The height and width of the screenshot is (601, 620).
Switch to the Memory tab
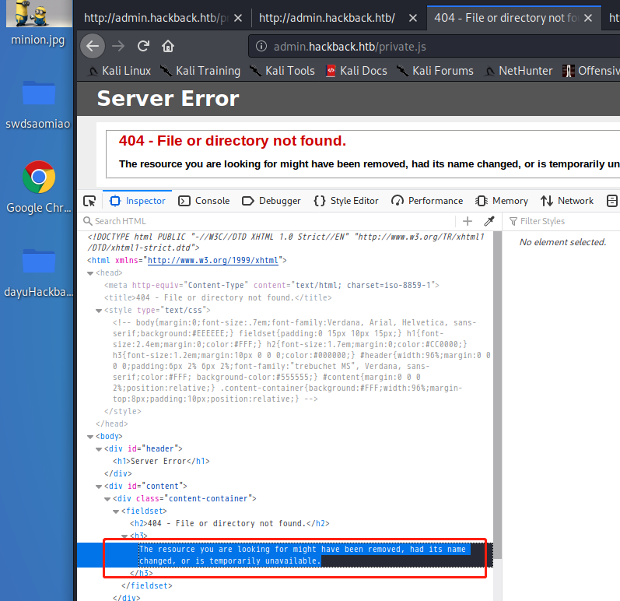coord(502,201)
